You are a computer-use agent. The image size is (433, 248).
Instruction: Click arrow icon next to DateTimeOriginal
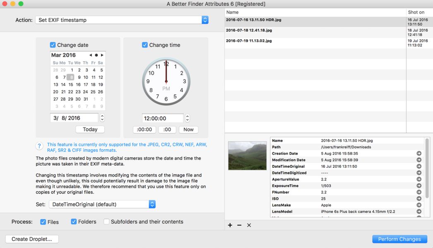pos(419,166)
